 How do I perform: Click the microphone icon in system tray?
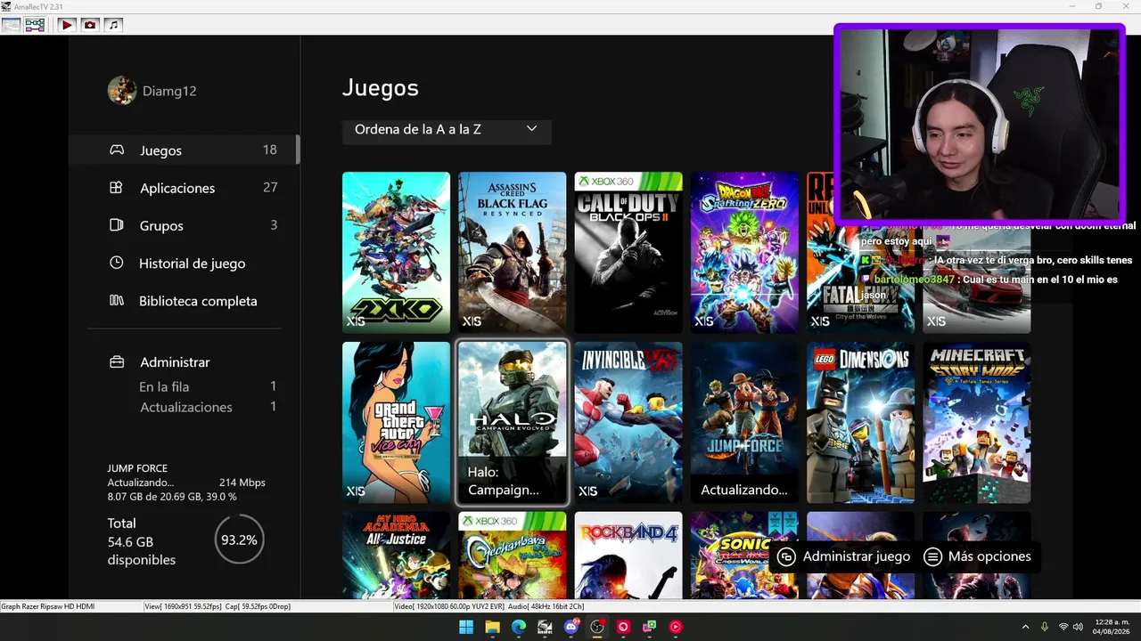pos(1045,627)
